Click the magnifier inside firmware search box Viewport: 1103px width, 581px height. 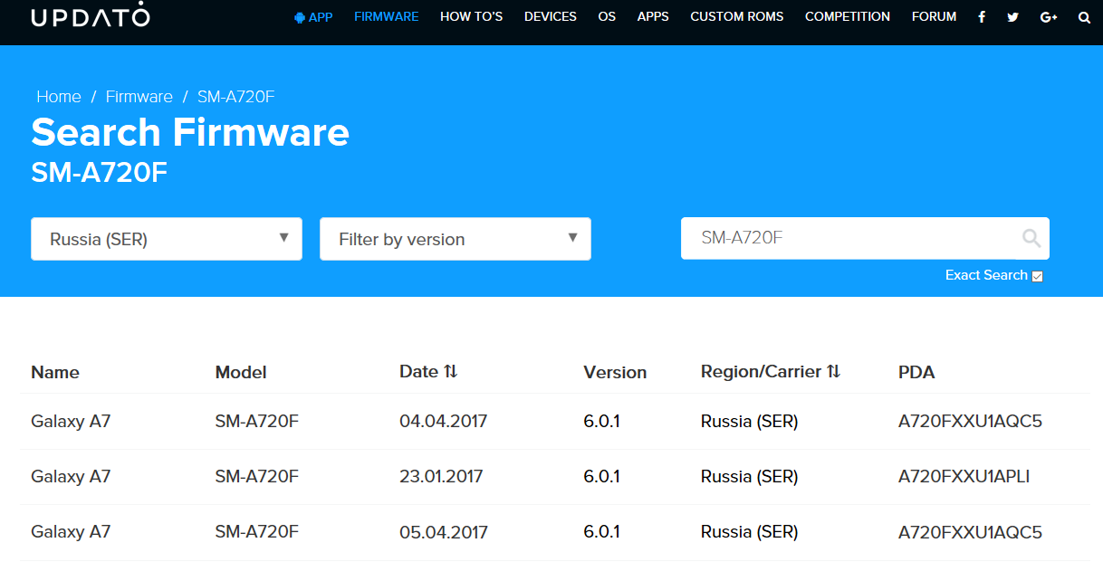pyautogui.click(x=1031, y=238)
